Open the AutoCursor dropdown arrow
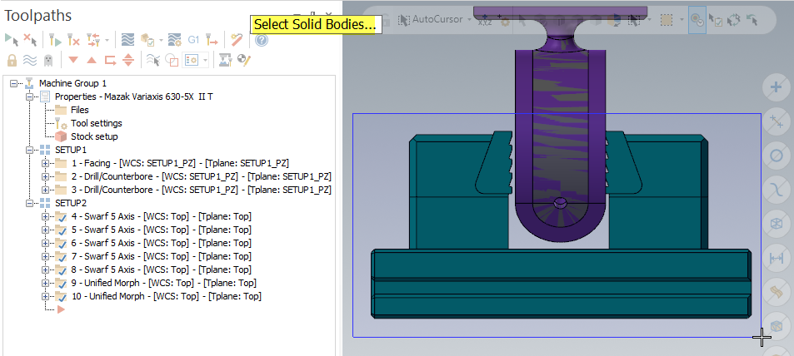This screenshot has height=356, width=794. [x=469, y=20]
